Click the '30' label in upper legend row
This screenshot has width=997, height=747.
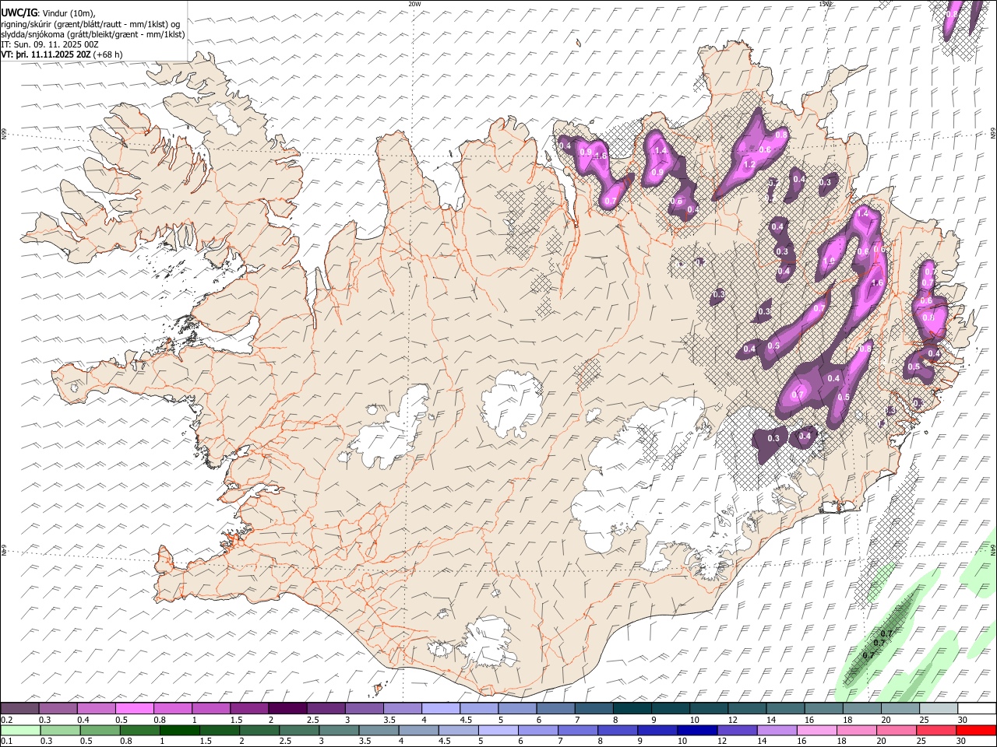pos(963,720)
